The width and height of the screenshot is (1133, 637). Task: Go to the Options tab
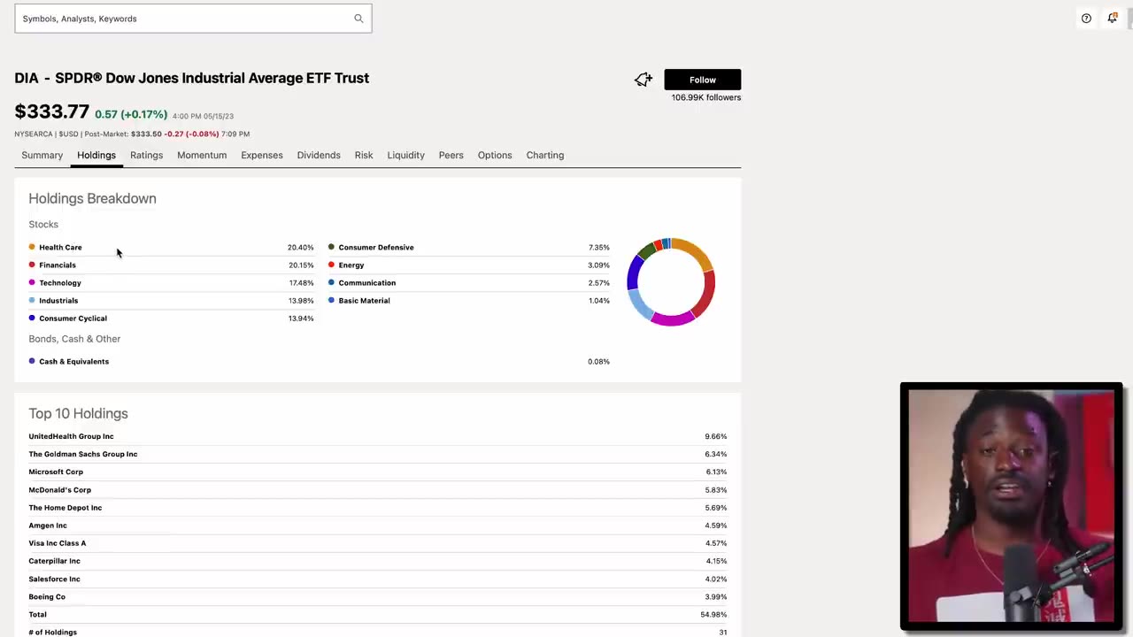(x=495, y=155)
